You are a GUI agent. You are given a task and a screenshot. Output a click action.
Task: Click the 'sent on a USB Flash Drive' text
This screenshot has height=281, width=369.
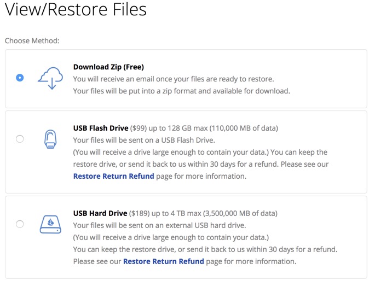coord(144,140)
